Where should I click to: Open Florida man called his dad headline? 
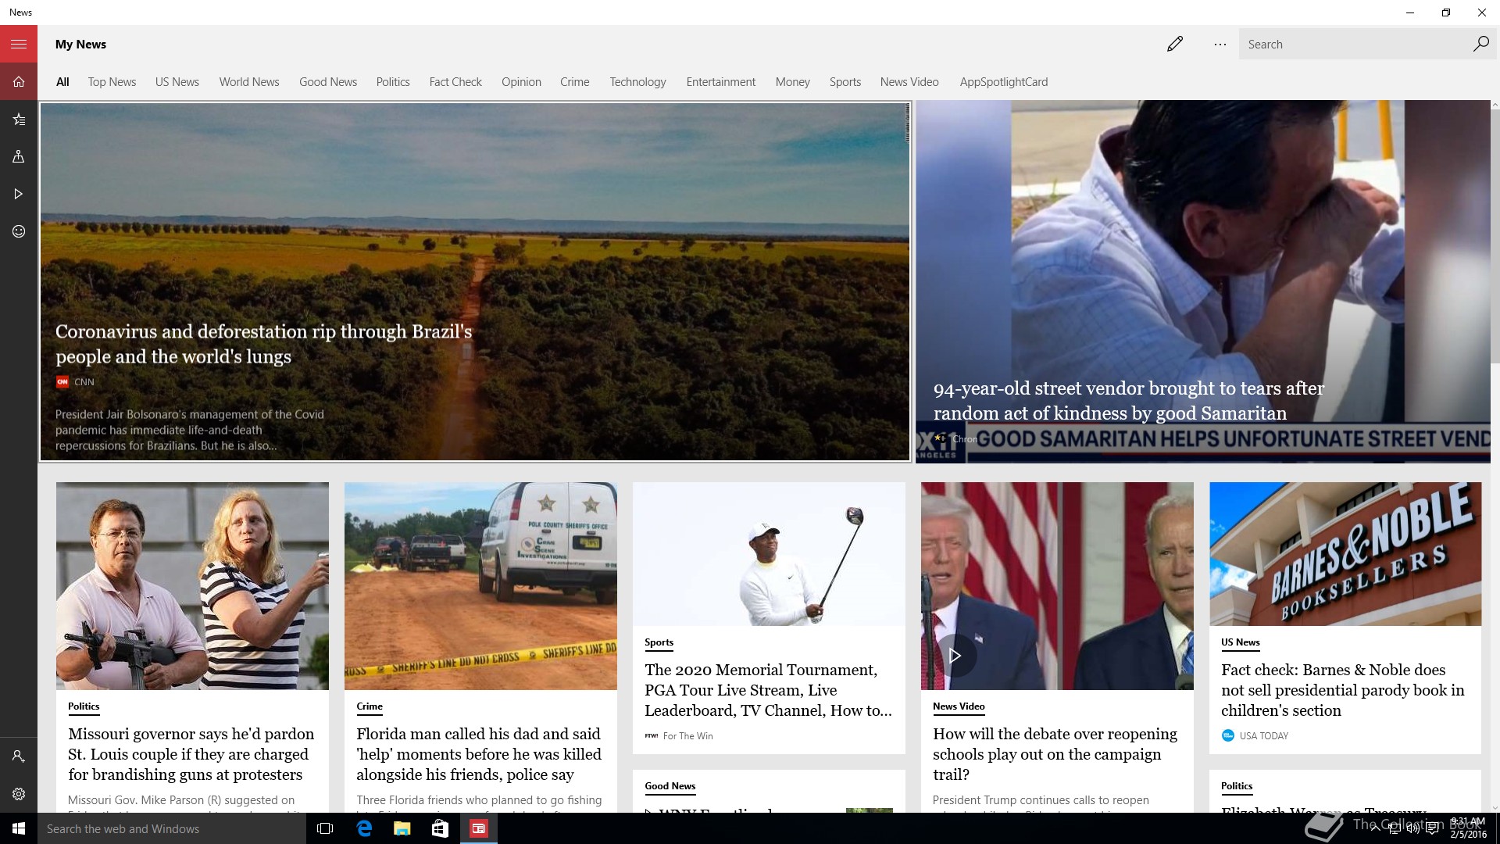tap(479, 754)
